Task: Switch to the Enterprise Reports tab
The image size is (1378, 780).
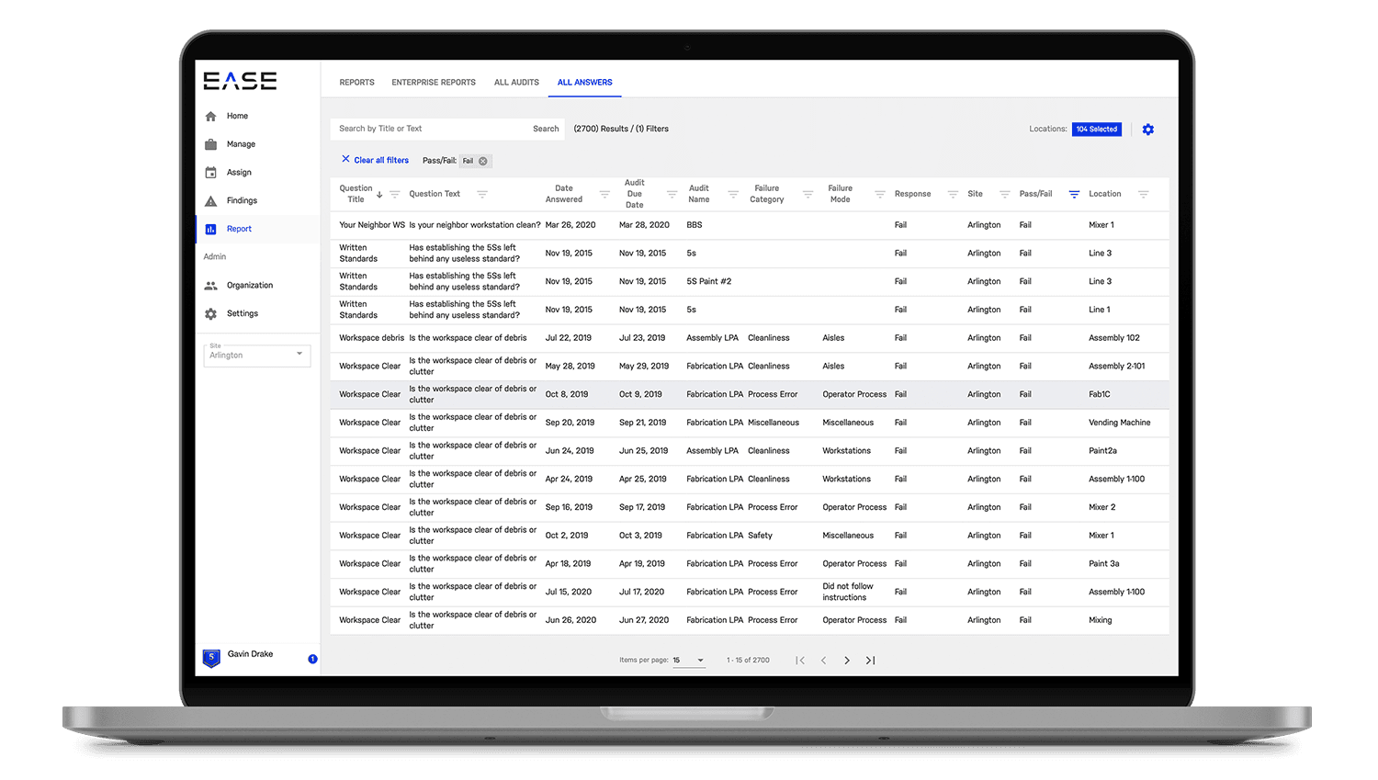Action: [434, 83]
